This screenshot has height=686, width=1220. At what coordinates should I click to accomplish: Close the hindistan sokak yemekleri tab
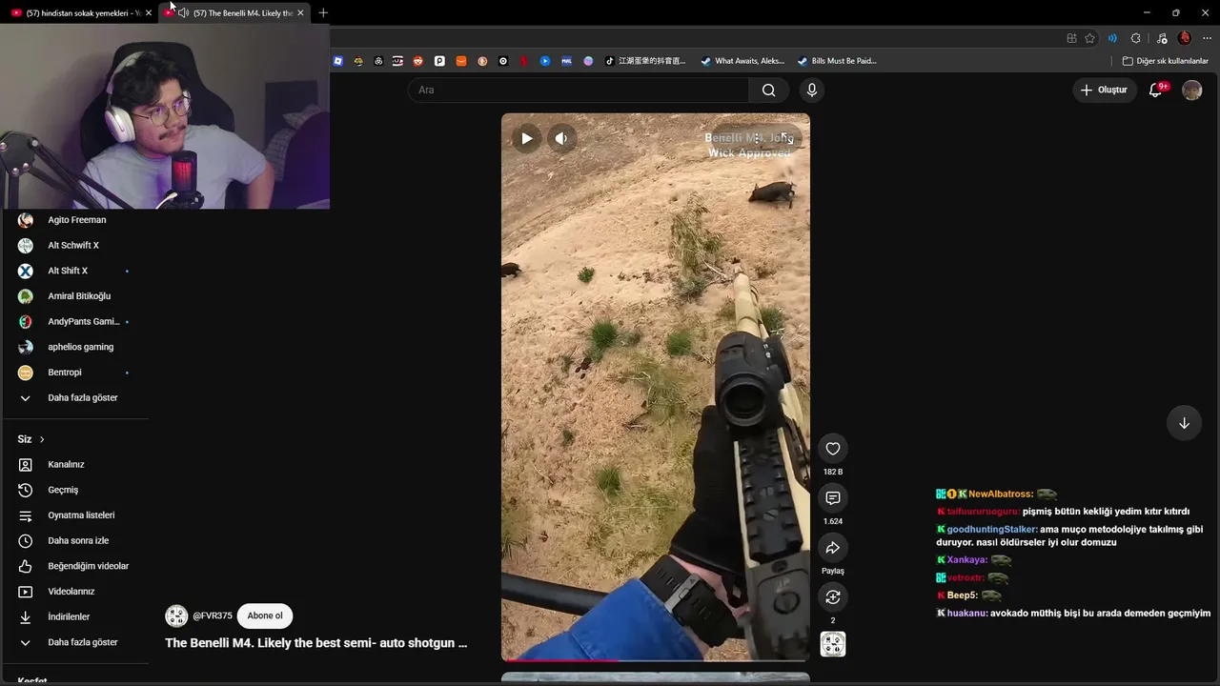149,12
